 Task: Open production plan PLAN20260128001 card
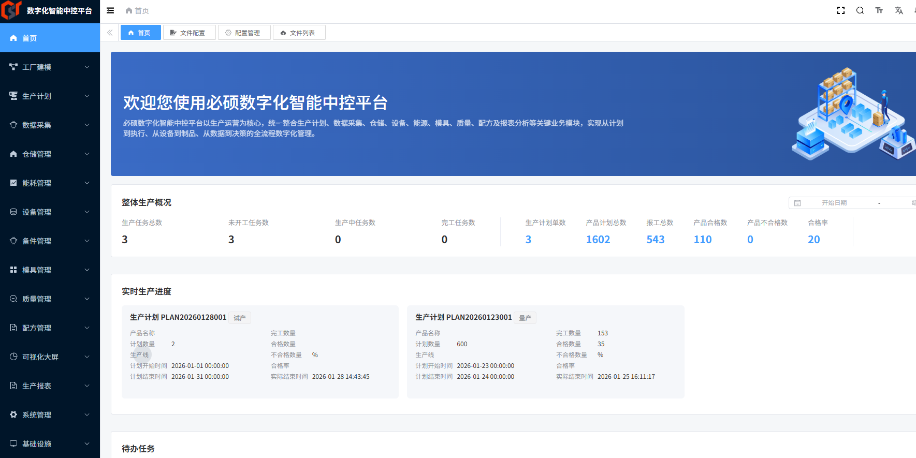tap(178, 317)
